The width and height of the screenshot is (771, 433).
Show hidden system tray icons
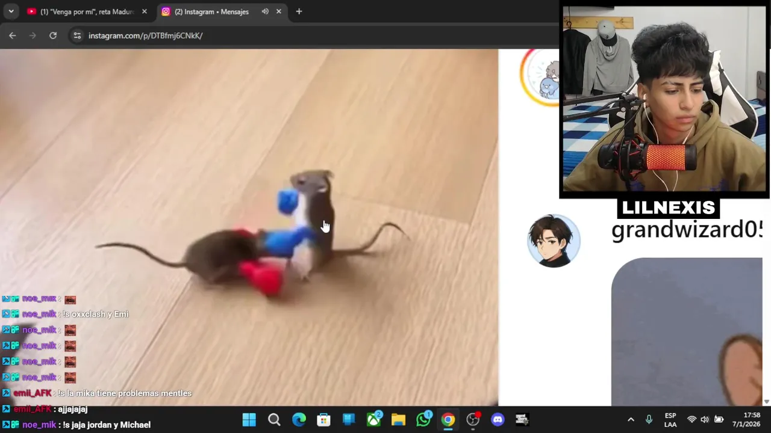pyautogui.click(x=631, y=420)
